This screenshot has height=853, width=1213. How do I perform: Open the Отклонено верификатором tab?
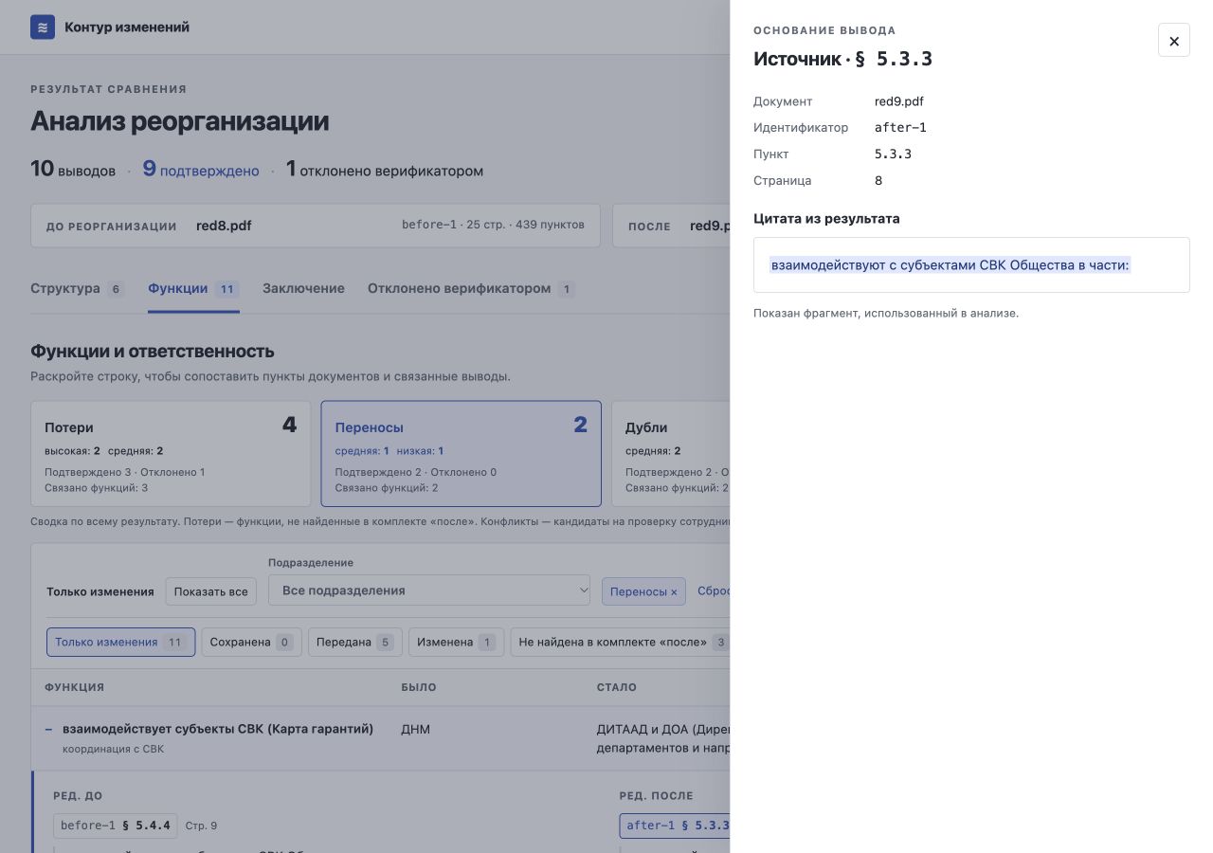coord(471,289)
